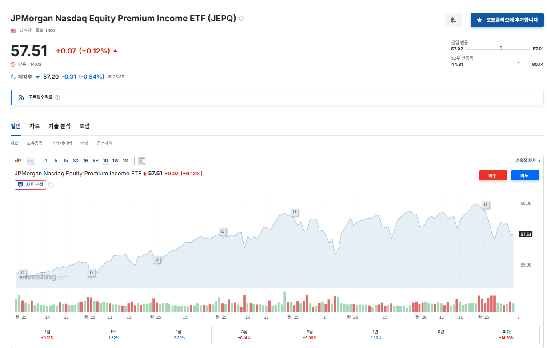Click 포트폴리오에 추가합니다 button

507,20
